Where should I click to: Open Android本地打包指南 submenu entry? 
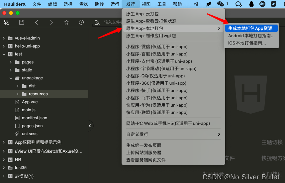251,36
